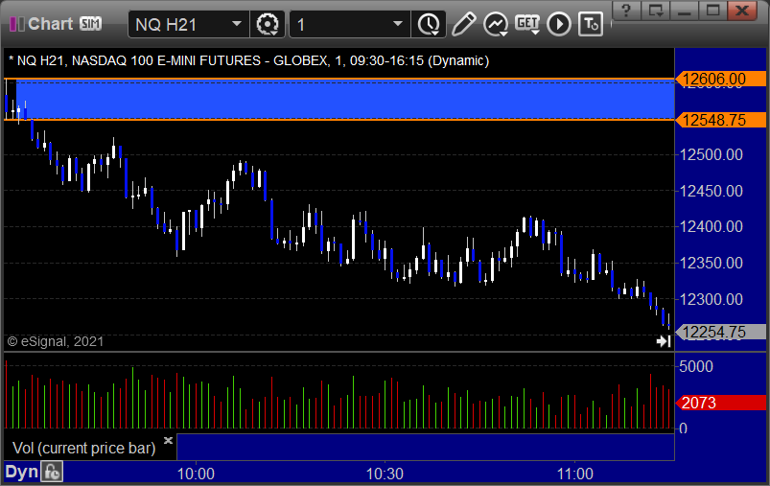
Task: Start bar replay play button
Action: 559,24
